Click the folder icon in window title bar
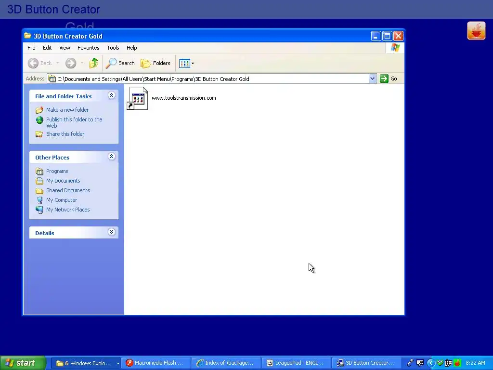This screenshot has height=370, width=493. 27,36
